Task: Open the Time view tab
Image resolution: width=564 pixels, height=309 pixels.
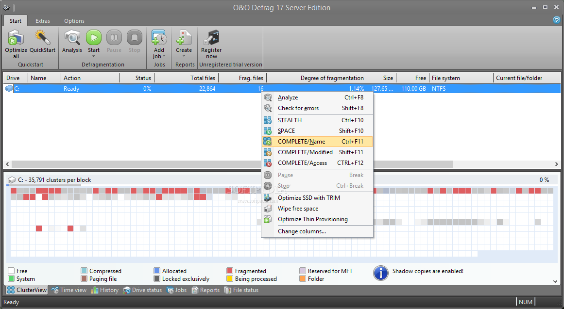Action: [69, 290]
